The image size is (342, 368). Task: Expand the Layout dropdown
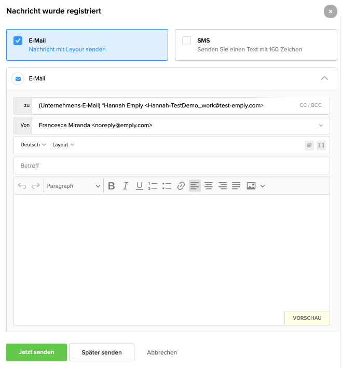click(x=63, y=145)
